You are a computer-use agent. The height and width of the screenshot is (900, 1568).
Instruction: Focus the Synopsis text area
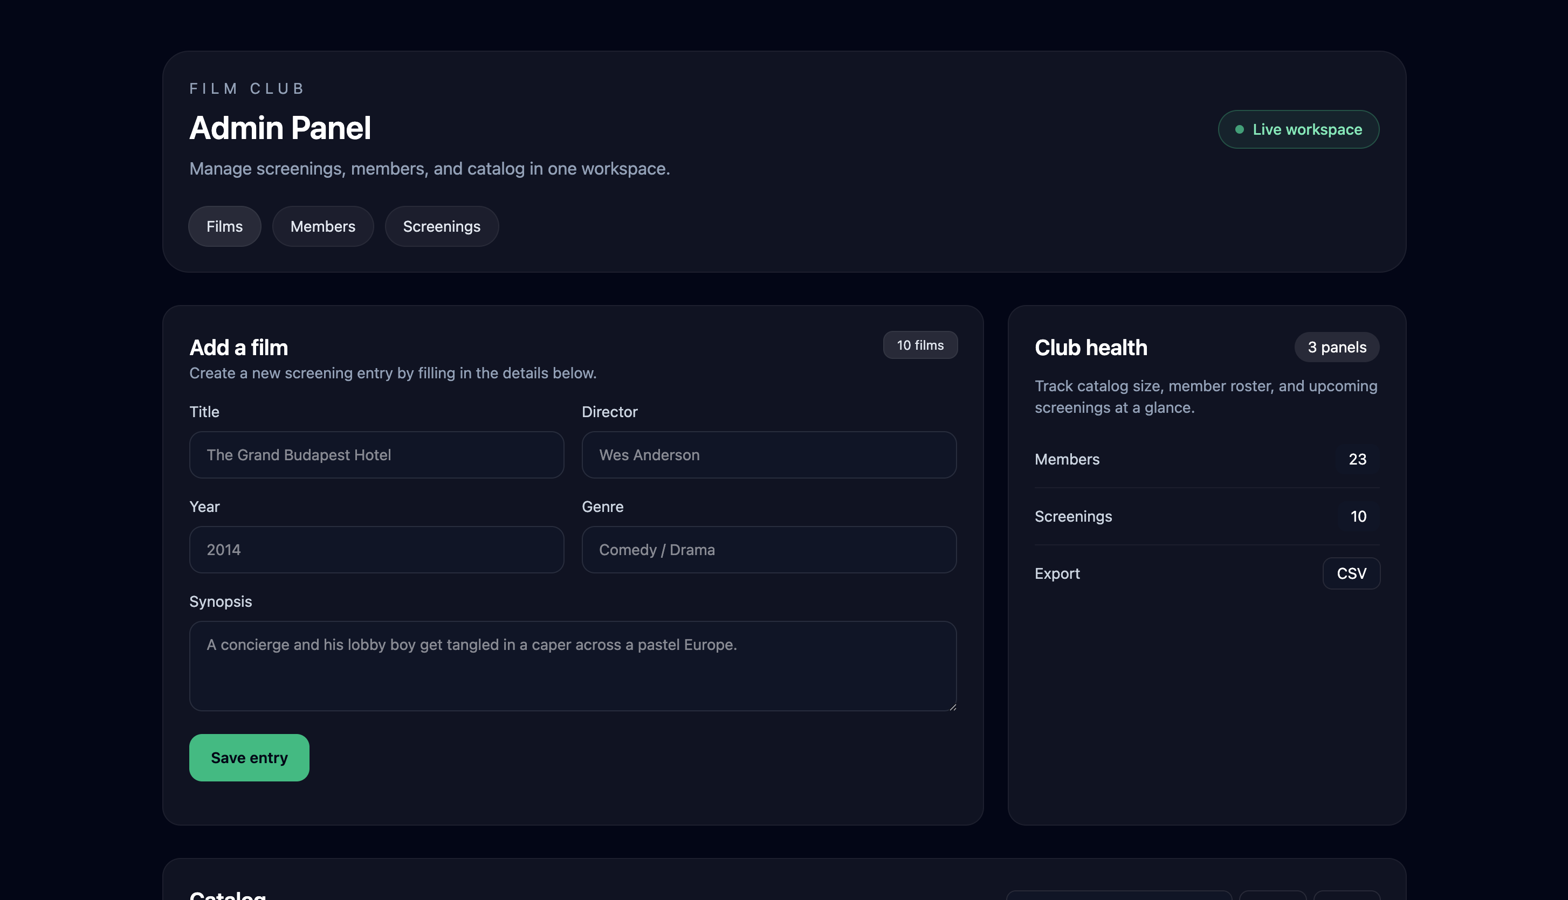(x=573, y=666)
